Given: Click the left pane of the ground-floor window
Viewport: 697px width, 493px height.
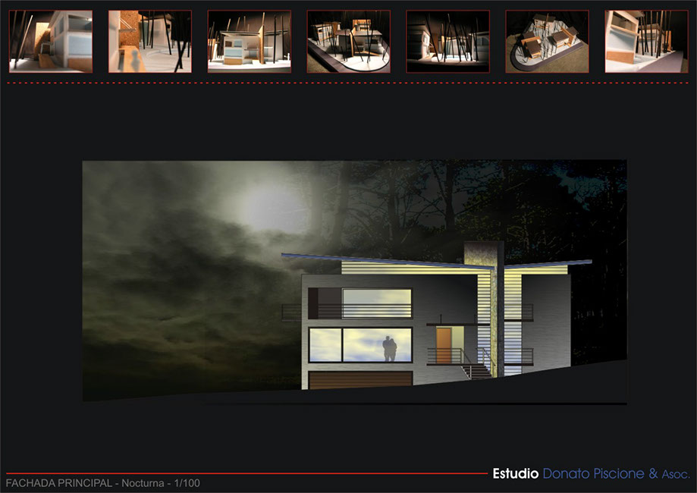Looking at the screenshot, I should [x=325, y=345].
